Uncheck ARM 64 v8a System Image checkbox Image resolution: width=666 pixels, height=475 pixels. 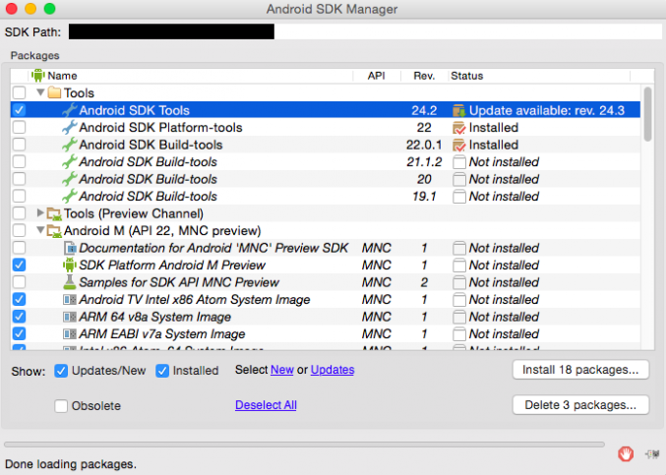coord(19,317)
